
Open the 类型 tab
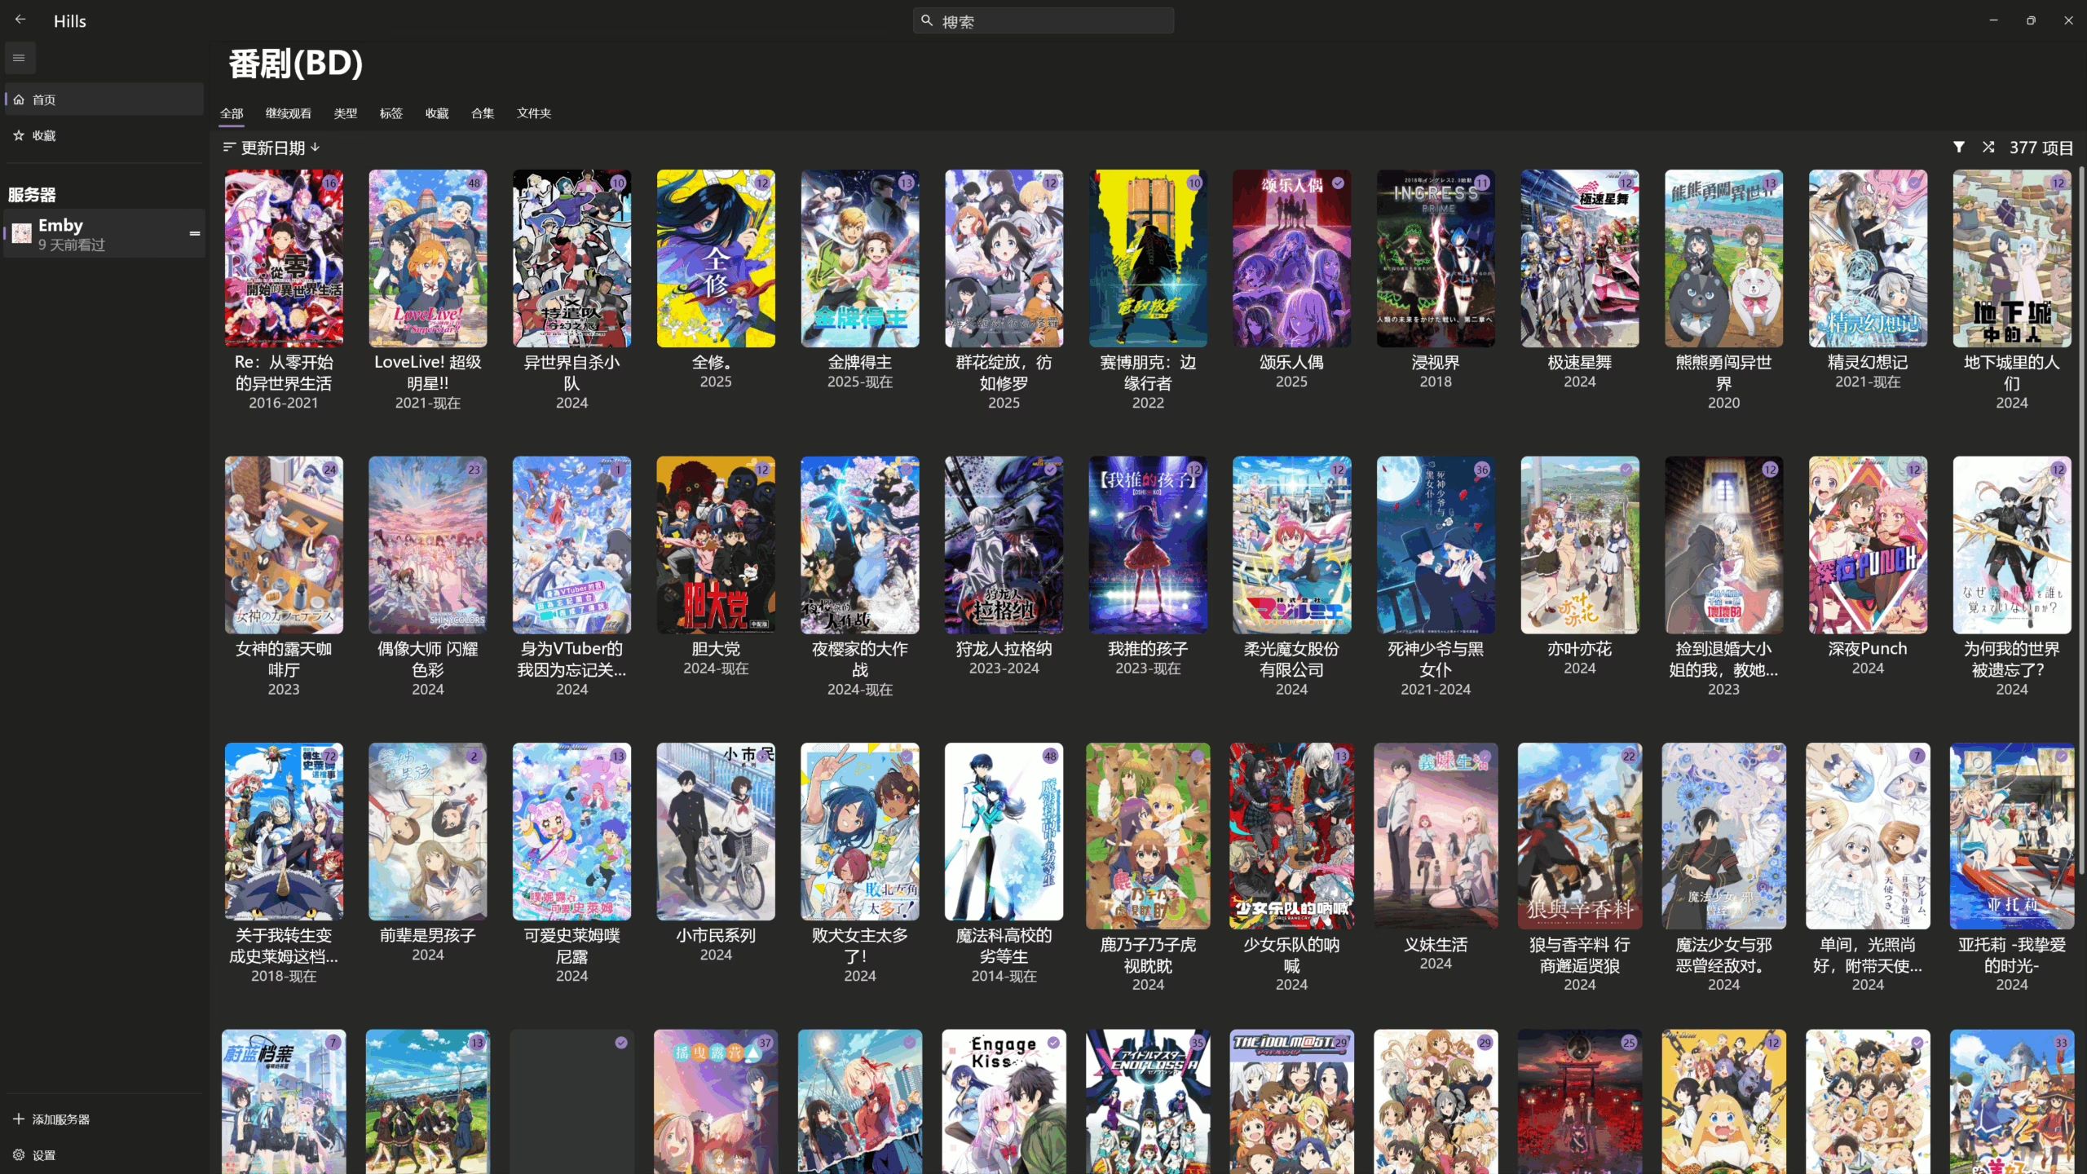[346, 113]
